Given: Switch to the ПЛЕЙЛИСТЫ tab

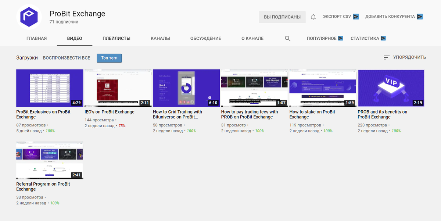Looking at the screenshot, I should coord(116,38).
